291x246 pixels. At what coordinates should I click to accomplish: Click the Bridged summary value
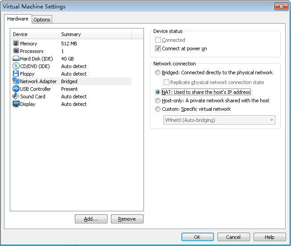(69, 81)
